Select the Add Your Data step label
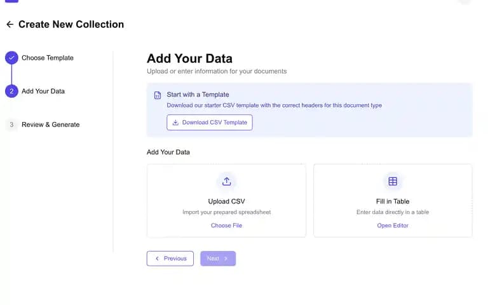The height and width of the screenshot is (305, 488). (43, 91)
